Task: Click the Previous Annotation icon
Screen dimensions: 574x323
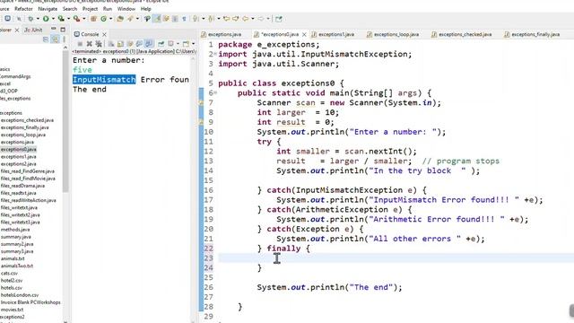Action: pyautogui.click(x=211, y=19)
